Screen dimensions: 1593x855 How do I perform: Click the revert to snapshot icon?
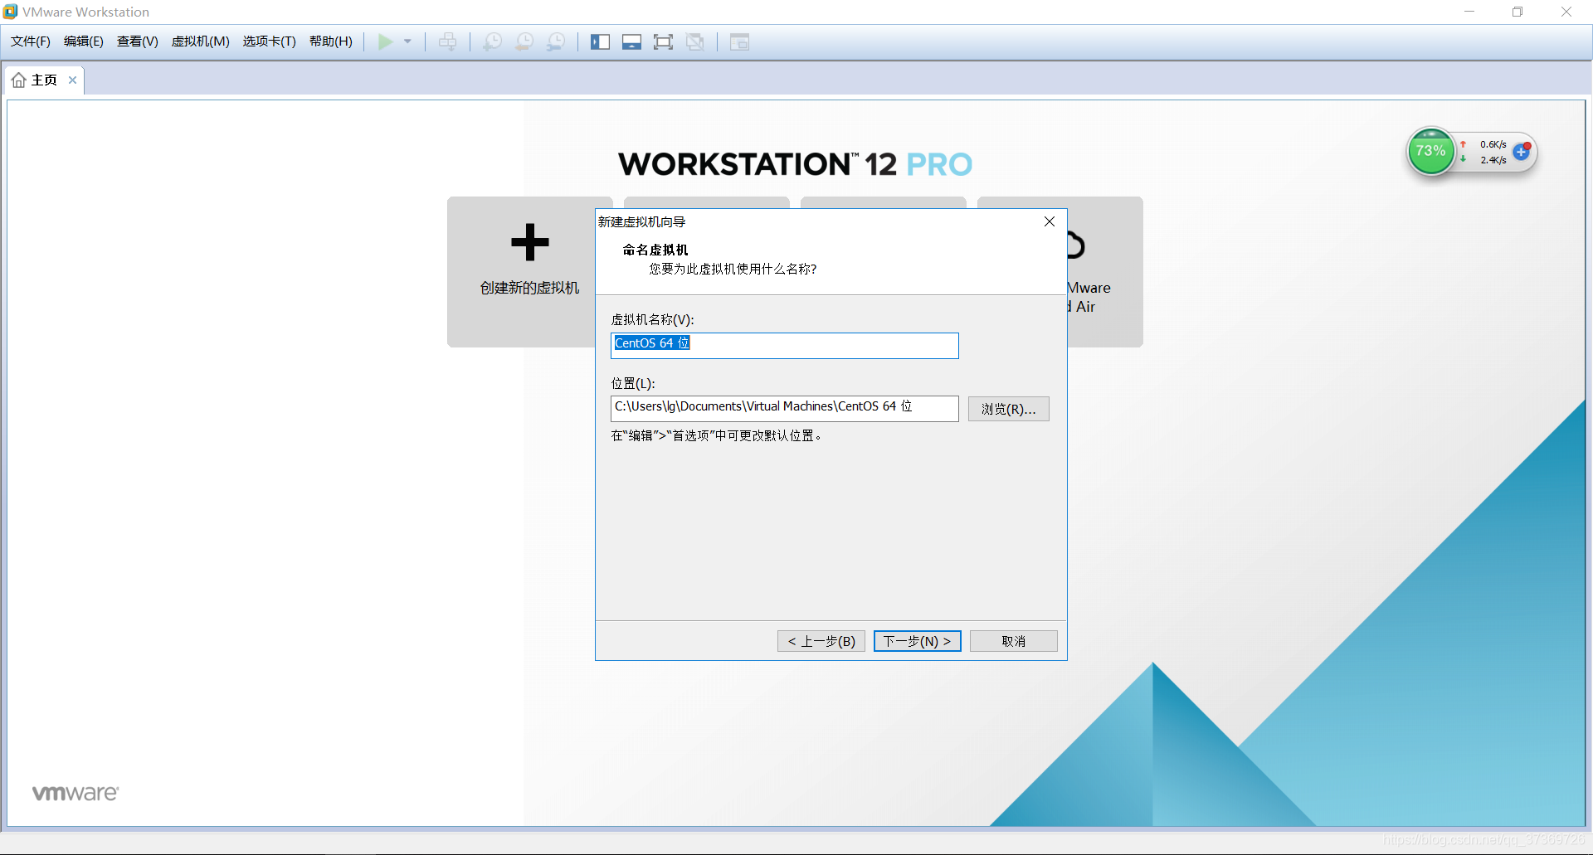[x=524, y=41]
